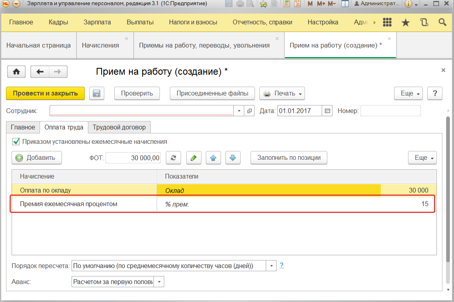Open the Порядок пересчета dropdown
454x302 pixels.
[x=271, y=266]
